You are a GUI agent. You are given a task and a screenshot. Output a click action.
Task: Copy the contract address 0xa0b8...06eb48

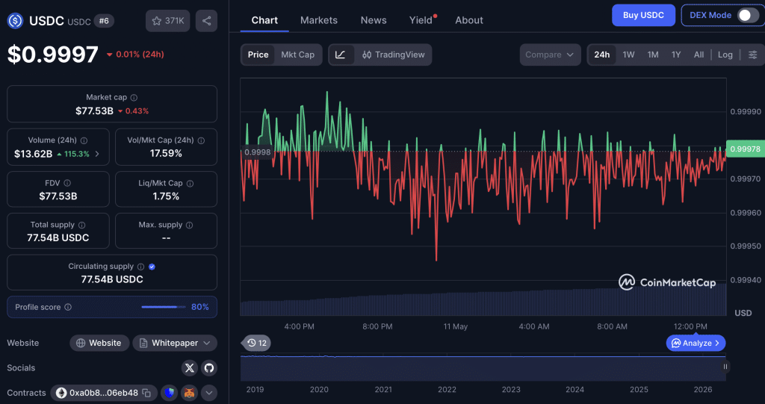(x=147, y=393)
